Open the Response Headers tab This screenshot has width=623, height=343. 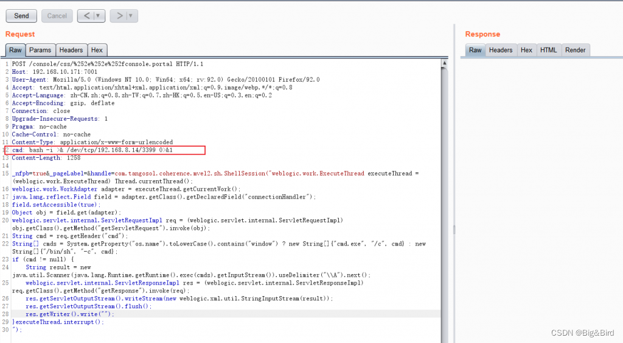tap(501, 50)
